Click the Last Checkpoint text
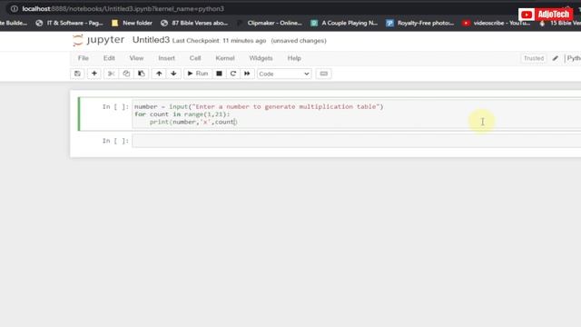 [219, 41]
